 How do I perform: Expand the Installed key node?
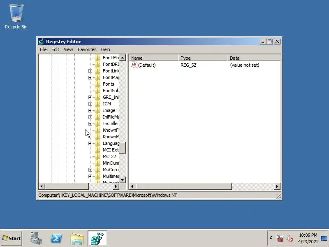[x=90, y=124]
